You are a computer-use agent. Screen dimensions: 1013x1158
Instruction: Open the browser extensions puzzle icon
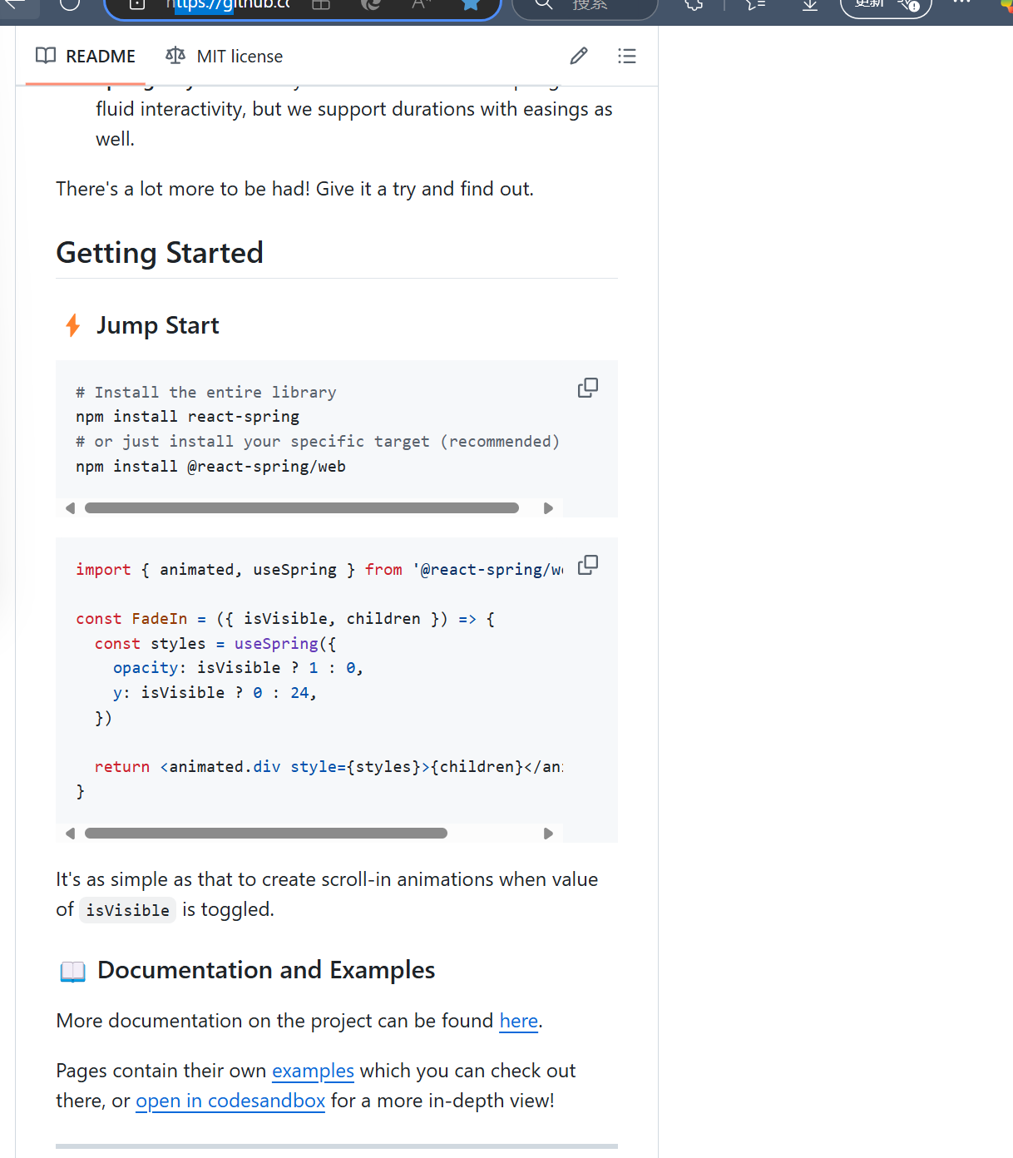tap(694, 4)
